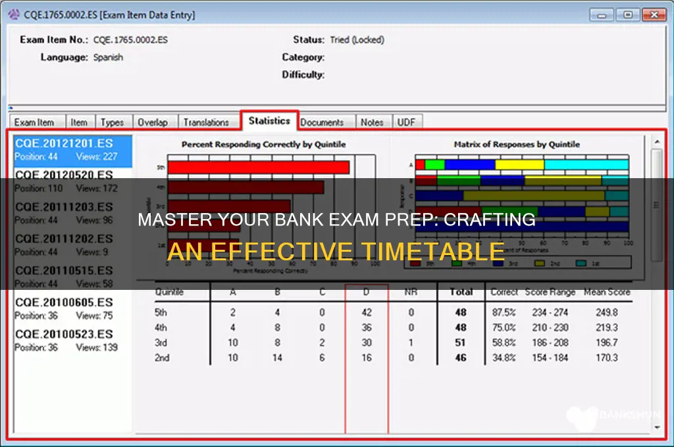Minimize the Exam Item Data Entry window

pyautogui.click(x=602, y=14)
